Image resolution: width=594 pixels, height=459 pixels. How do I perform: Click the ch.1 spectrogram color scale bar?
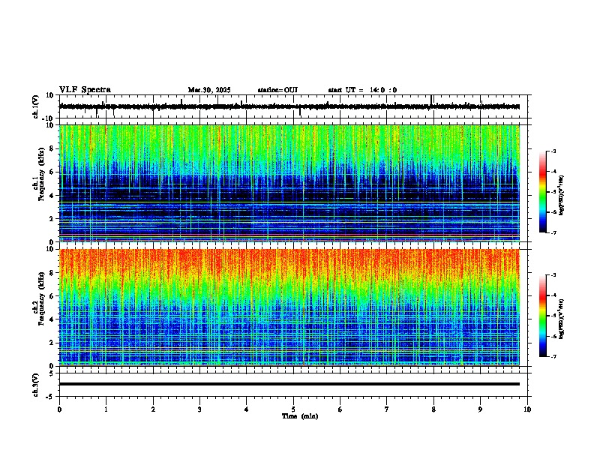542,192
